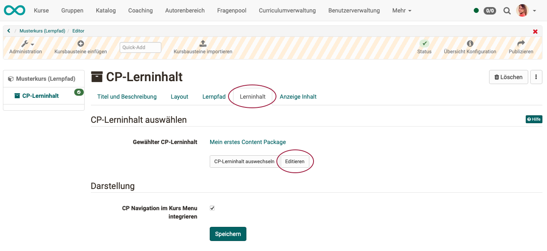Click the Publizieren icon
The image size is (547, 251).
pyautogui.click(x=521, y=43)
